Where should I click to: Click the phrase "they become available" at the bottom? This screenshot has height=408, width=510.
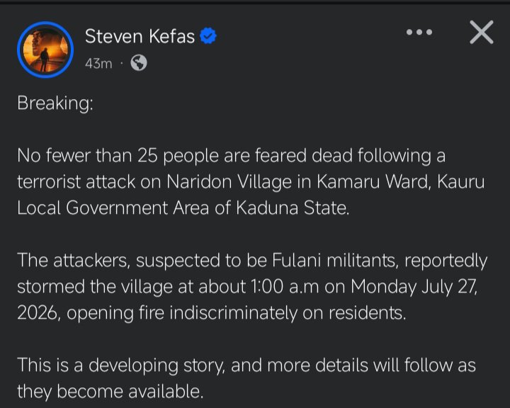[x=110, y=392]
